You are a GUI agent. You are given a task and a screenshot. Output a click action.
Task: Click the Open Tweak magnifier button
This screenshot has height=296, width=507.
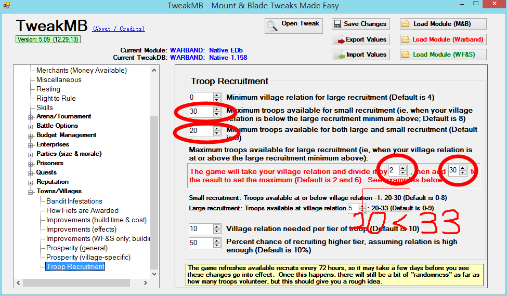pyautogui.click(x=294, y=25)
